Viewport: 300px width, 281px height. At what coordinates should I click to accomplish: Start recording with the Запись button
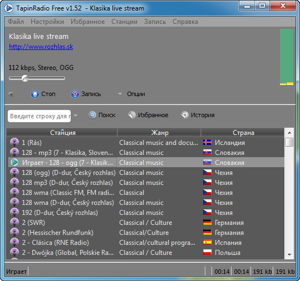[86, 94]
